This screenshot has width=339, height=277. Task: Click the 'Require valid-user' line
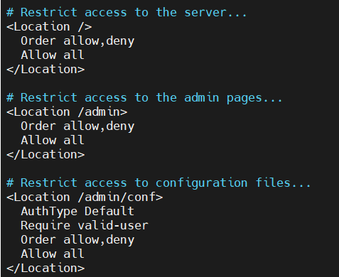coord(85,226)
